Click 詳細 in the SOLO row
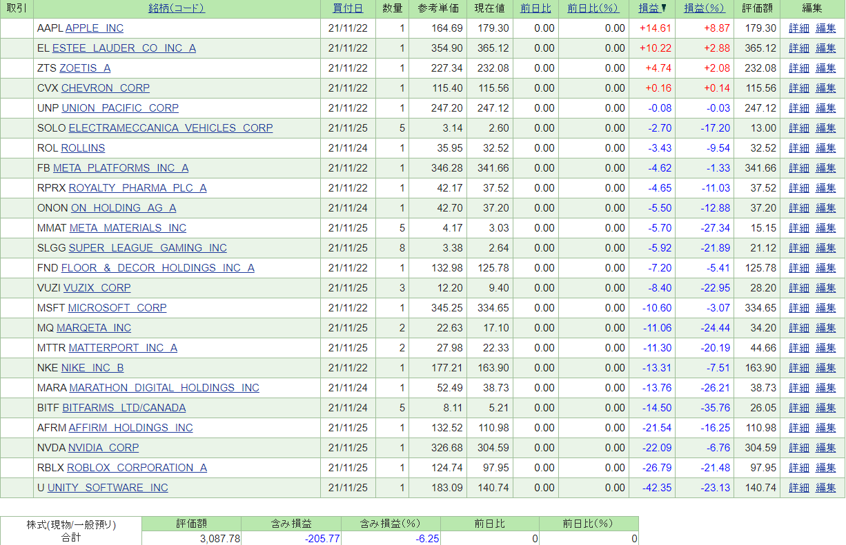Screen dimensions: 846x545 (x=799, y=128)
